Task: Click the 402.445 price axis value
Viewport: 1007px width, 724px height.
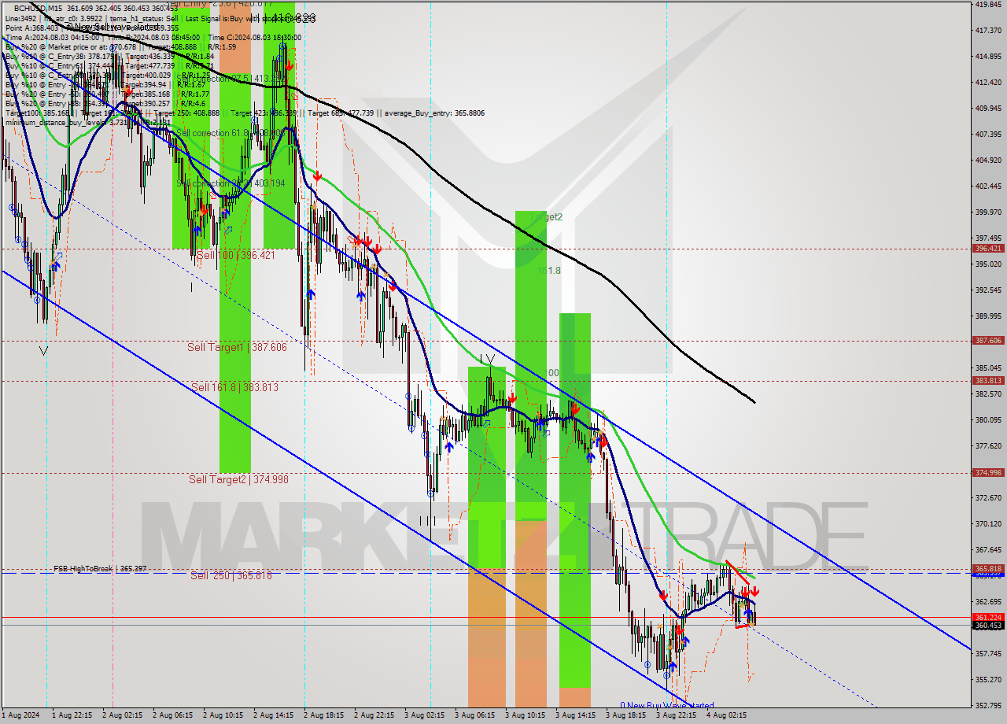Action: (x=988, y=187)
